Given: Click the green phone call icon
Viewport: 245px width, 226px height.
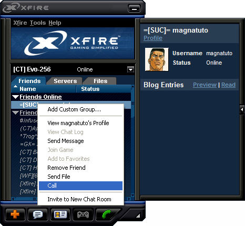Looking at the screenshot, I should tap(107, 214).
